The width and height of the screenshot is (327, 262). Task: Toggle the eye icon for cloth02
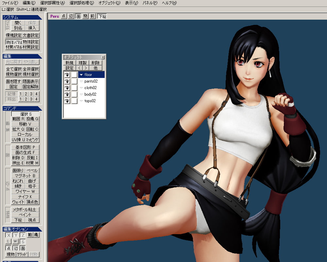[x=67, y=88]
